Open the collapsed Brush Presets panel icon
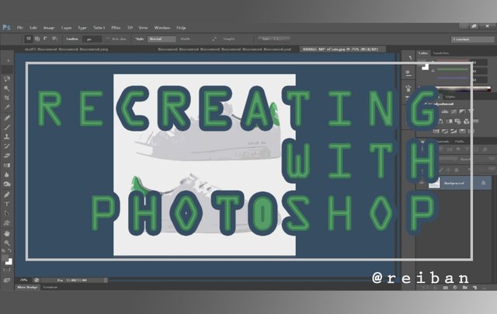Viewport: 497px width, 314px height. tap(408, 88)
